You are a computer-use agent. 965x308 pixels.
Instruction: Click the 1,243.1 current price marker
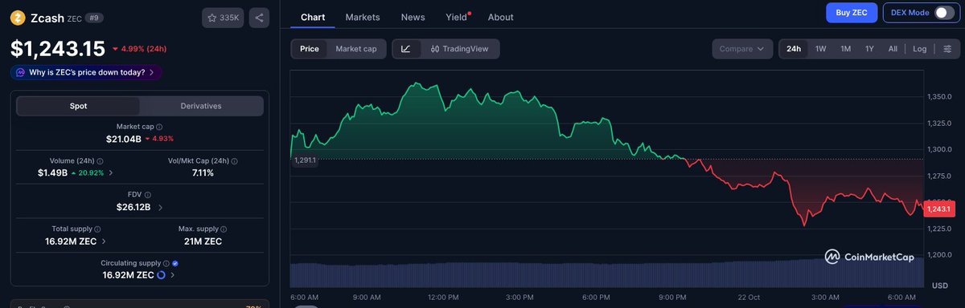938,209
